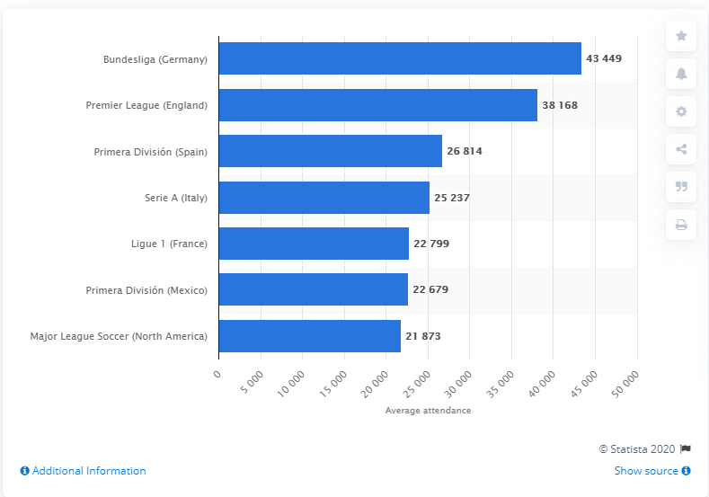The width and height of the screenshot is (709, 497).
Task: Click the Bundesliga (Germany) bar
Action: (400, 58)
